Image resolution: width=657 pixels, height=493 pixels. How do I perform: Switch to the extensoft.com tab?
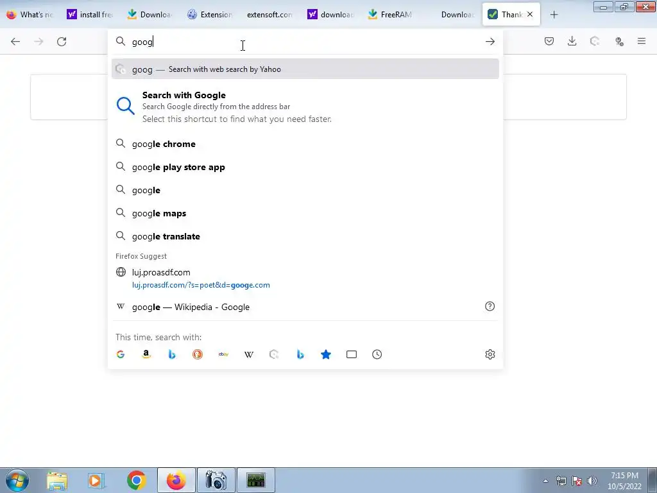click(269, 14)
